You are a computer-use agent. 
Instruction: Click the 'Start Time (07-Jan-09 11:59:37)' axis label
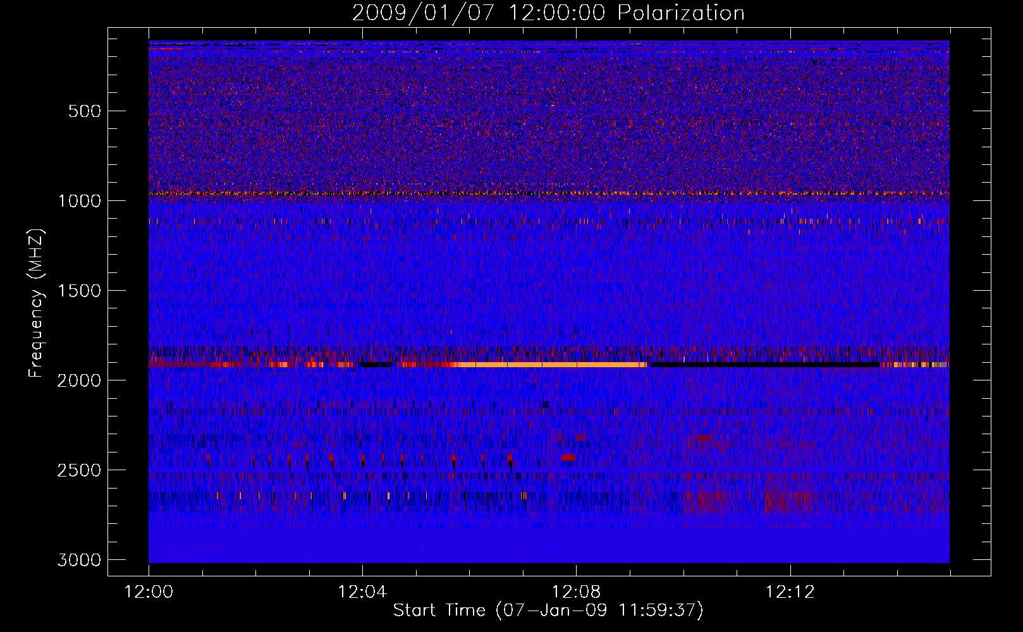click(x=548, y=610)
